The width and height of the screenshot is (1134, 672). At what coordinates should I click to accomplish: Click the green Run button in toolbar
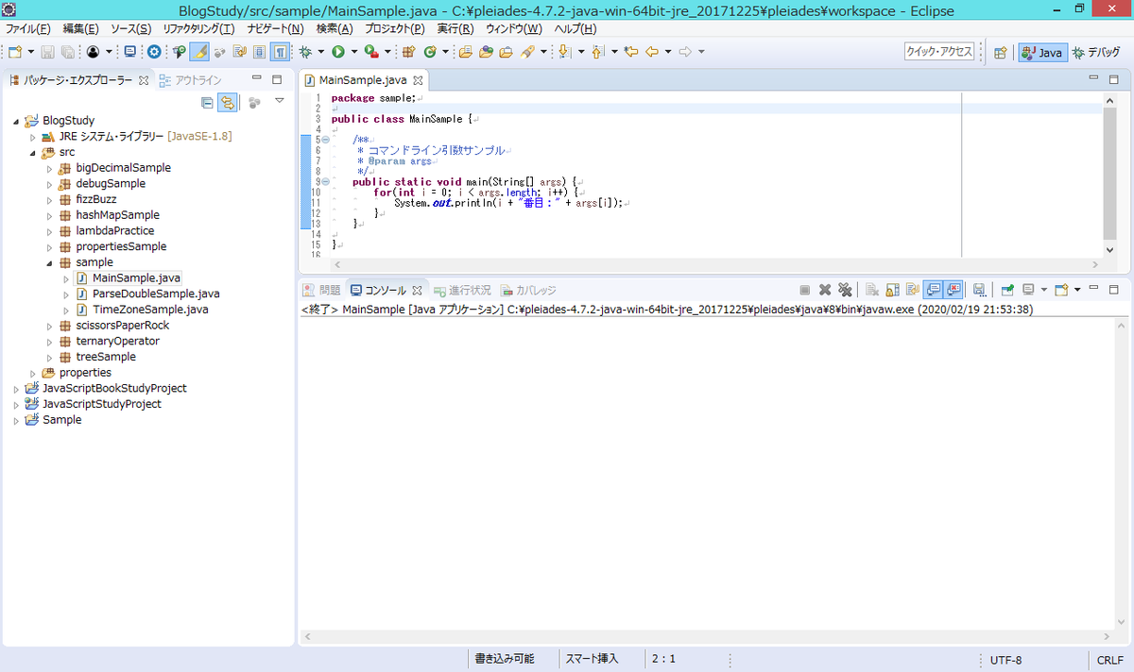coord(337,52)
